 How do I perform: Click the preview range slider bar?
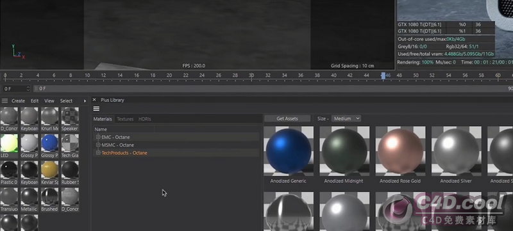[x=274, y=89]
